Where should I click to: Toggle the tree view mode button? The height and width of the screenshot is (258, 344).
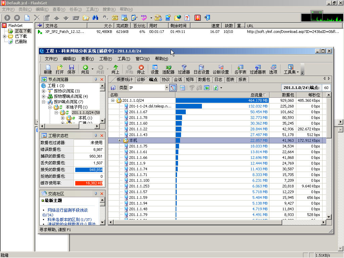tap(173, 88)
